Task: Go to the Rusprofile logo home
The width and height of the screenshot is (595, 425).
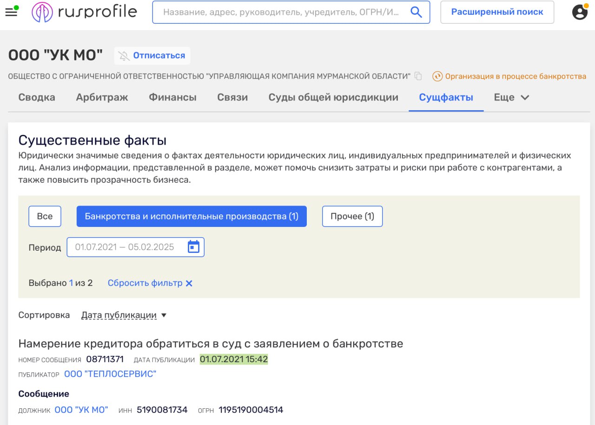Action: tap(84, 12)
